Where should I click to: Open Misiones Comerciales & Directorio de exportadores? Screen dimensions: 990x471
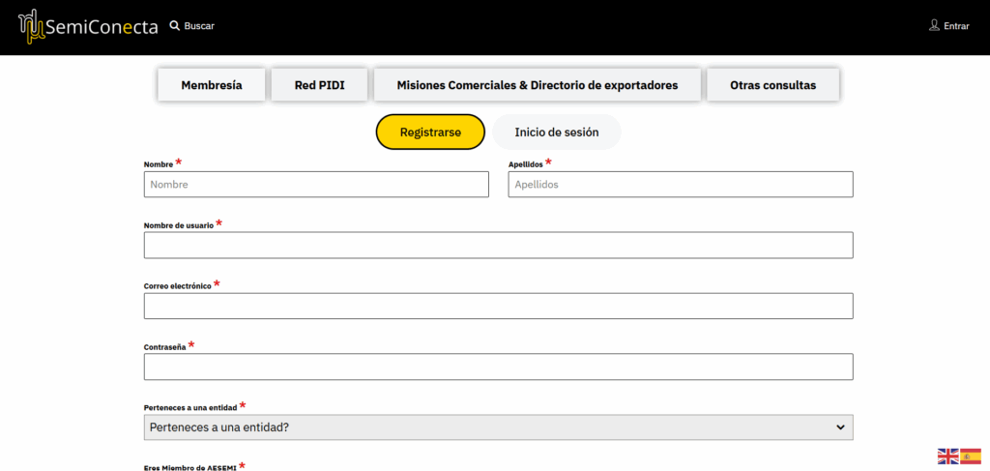[537, 85]
